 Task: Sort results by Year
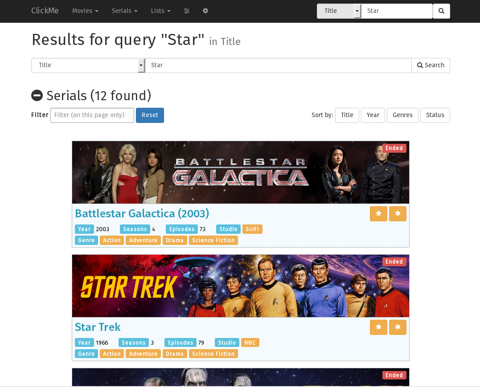click(x=373, y=115)
